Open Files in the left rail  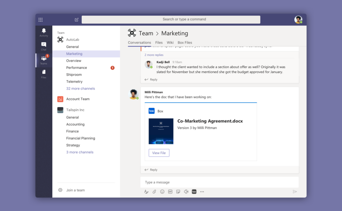coord(44,73)
